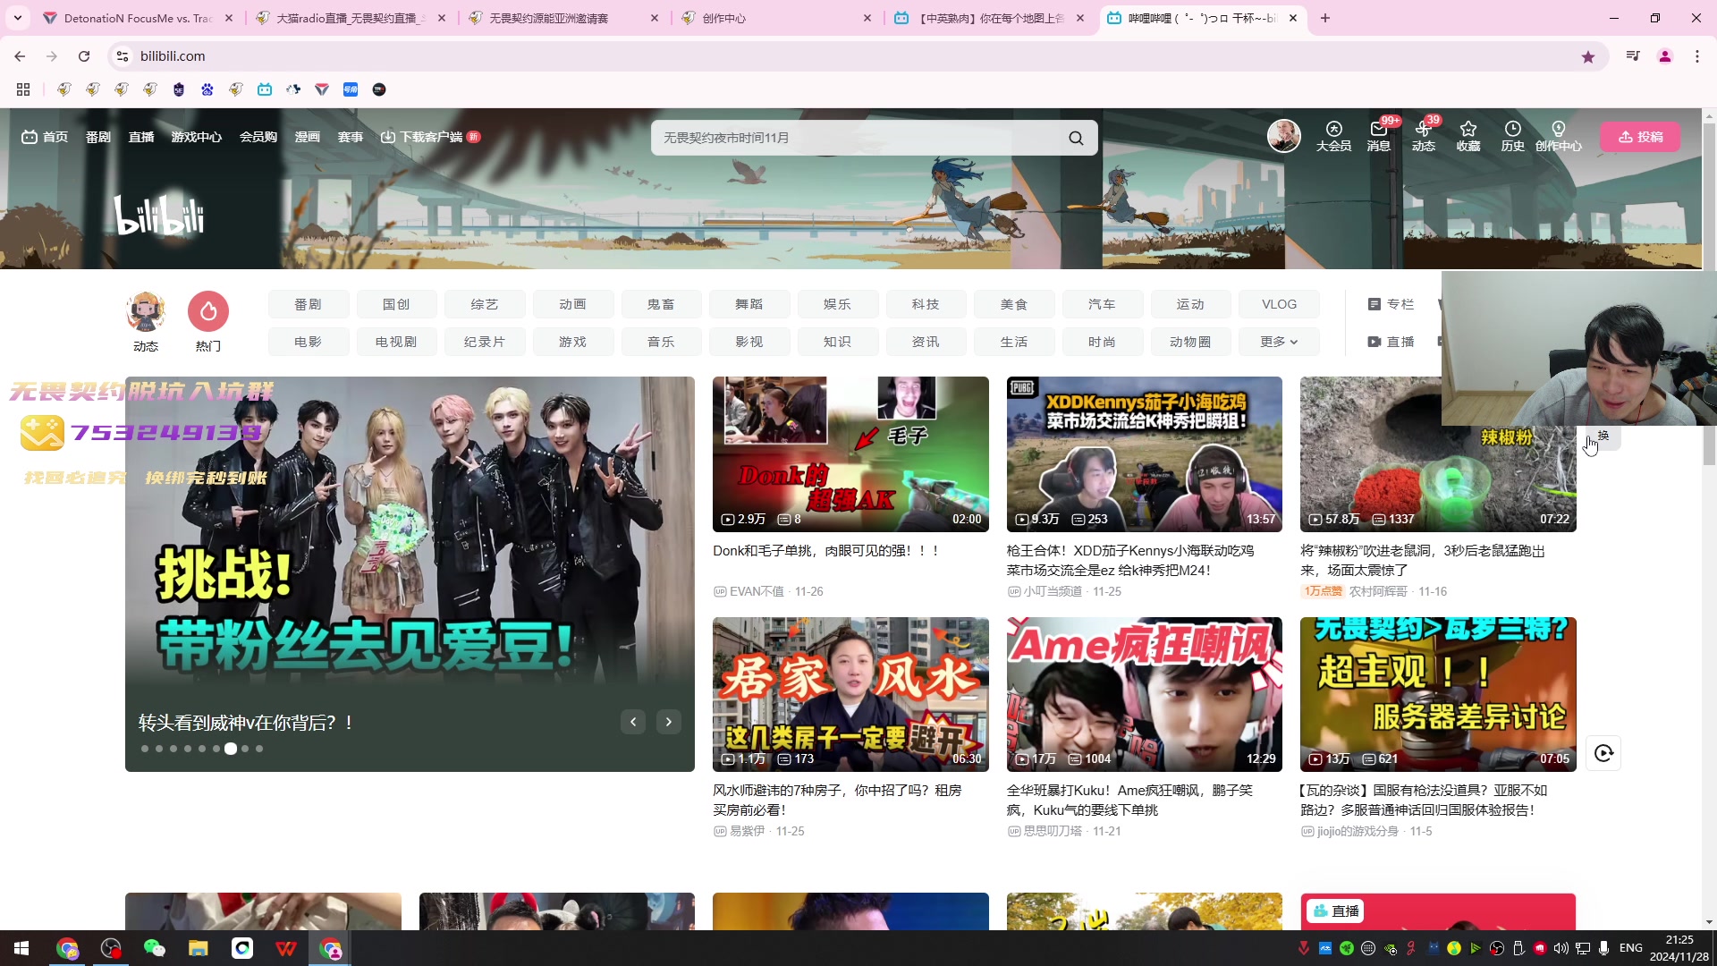Open the 大会员 membership icon
This screenshot has height=966, width=1717.
pyautogui.click(x=1333, y=136)
